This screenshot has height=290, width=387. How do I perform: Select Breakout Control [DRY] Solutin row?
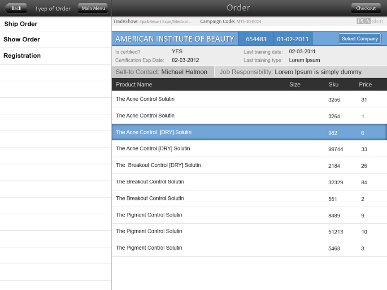click(249, 165)
